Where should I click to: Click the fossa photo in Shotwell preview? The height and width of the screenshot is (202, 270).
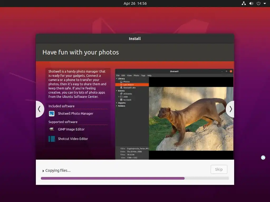pos(191,119)
